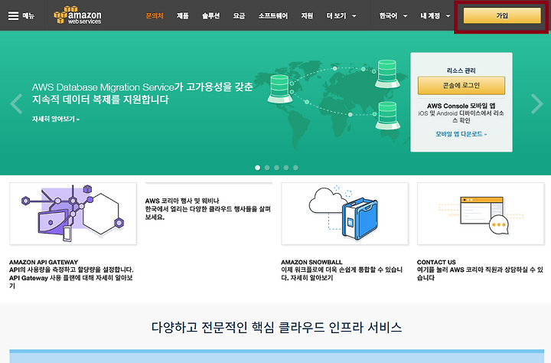This screenshot has width=551, height=363.
Task: Click the Amazon Web Services logo
Action: [x=77, y=15]
